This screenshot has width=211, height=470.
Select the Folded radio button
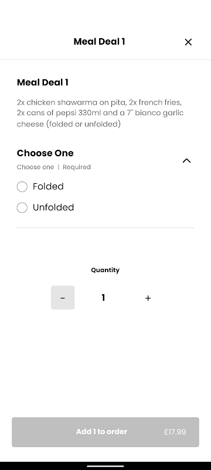click(x=22, y=186)
